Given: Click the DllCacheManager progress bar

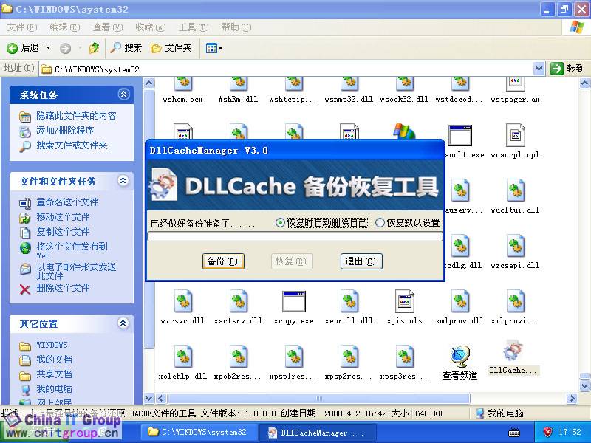Looking at the screenshot, I should (x=295, y=236).
